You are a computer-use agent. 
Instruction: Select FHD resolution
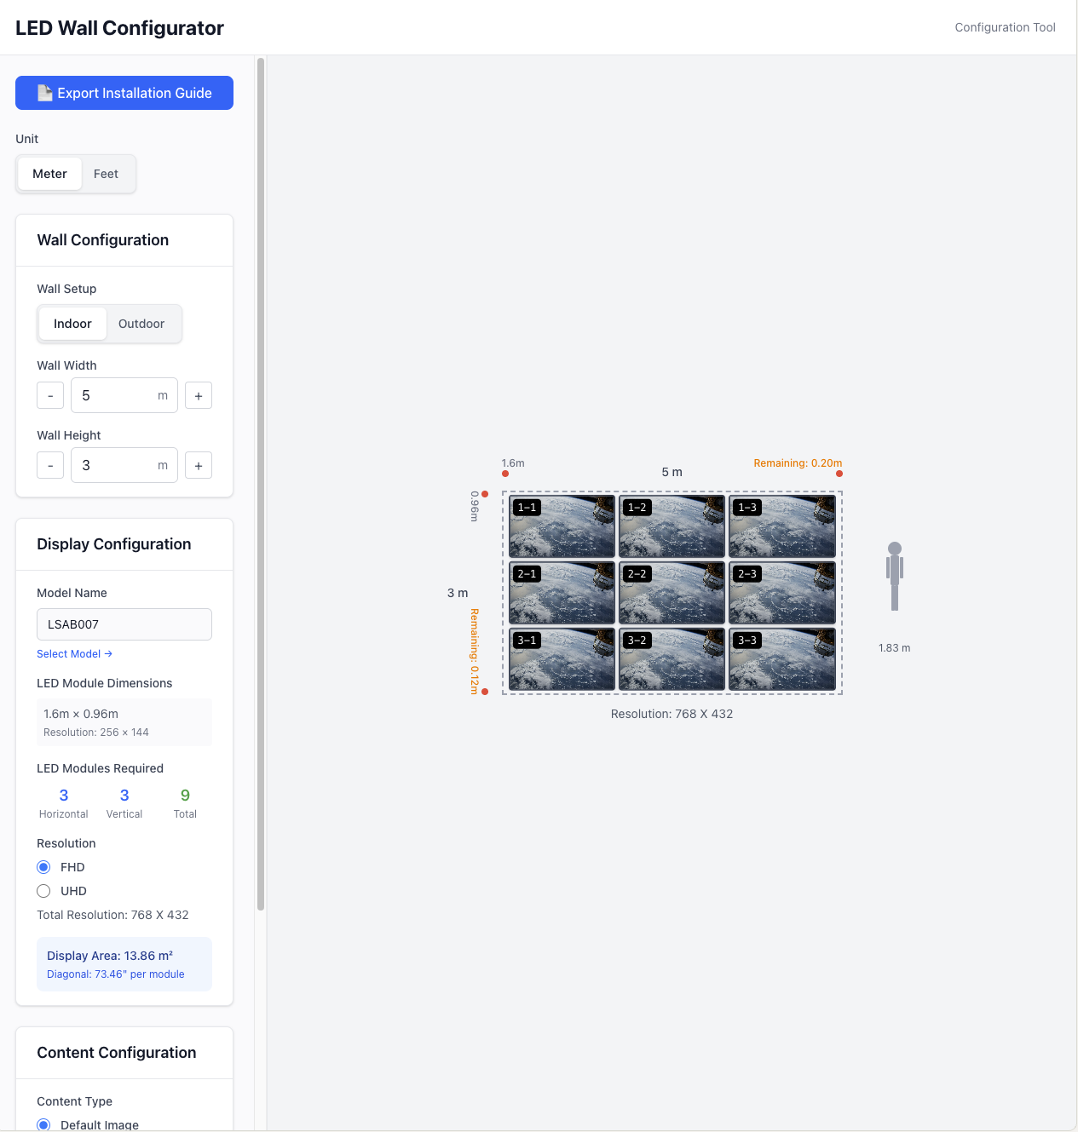(x=43, y=867)
